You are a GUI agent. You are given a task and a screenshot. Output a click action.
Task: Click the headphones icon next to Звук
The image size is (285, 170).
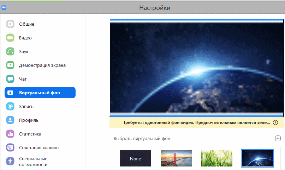pyautogui.click(x=10, y=51)
